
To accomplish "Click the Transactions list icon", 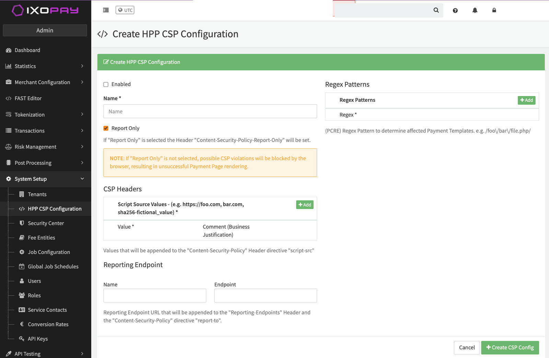I will coord(9,131).
